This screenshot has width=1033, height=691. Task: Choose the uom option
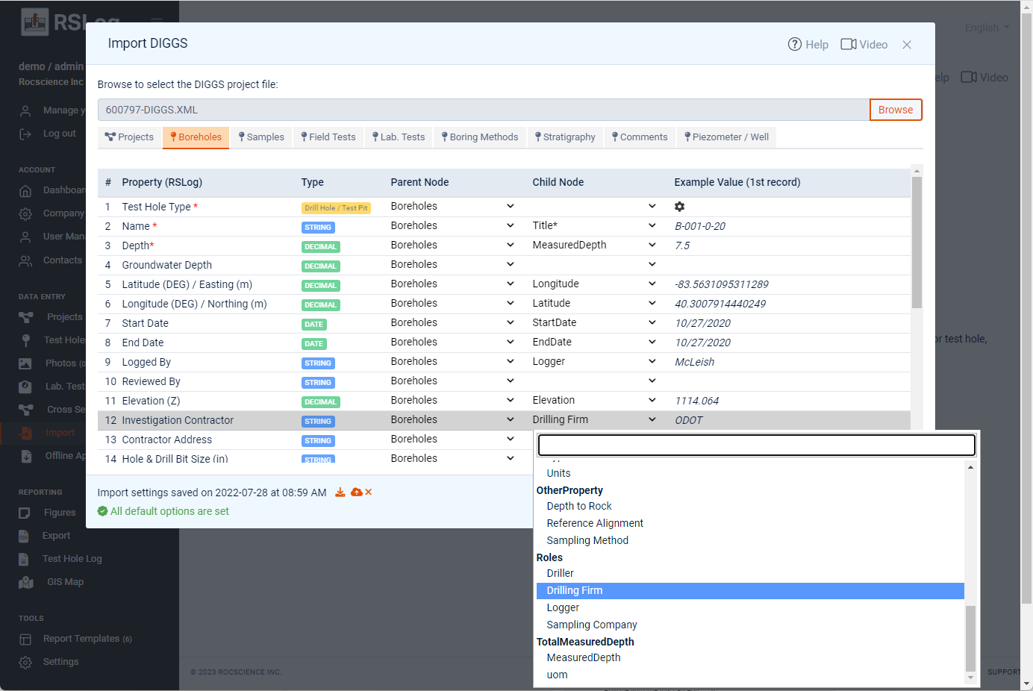(x=750, y=675)
